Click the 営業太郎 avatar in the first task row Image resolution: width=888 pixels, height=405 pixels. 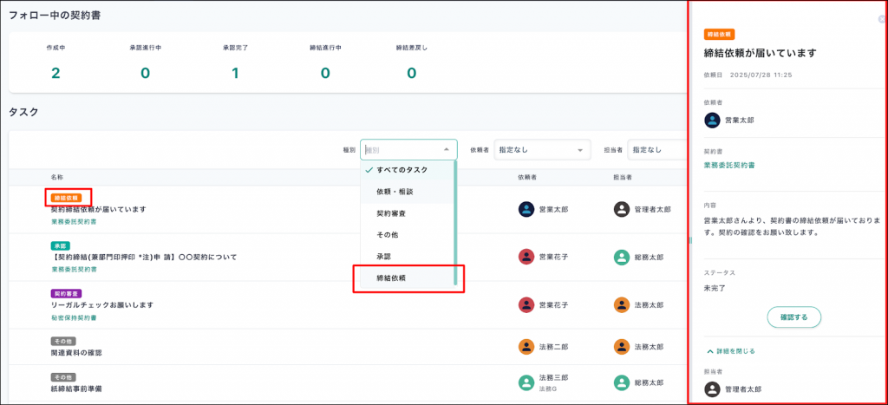(526, 209)
